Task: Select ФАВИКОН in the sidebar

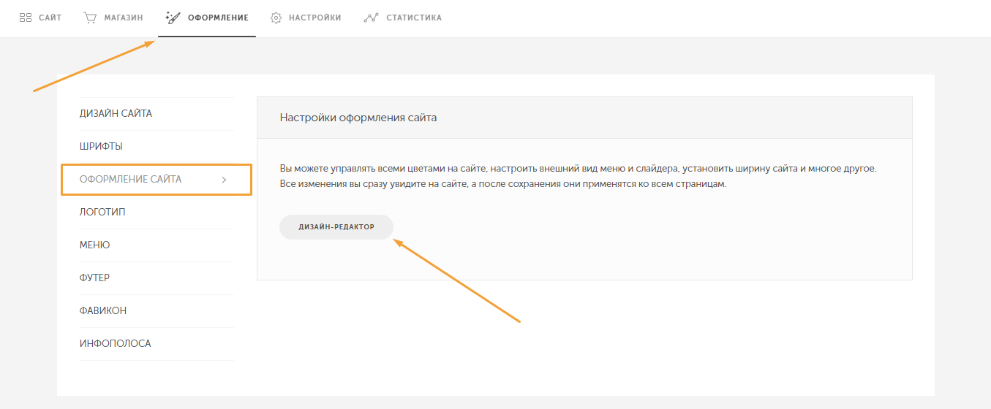Action: (x=103, y=311)
